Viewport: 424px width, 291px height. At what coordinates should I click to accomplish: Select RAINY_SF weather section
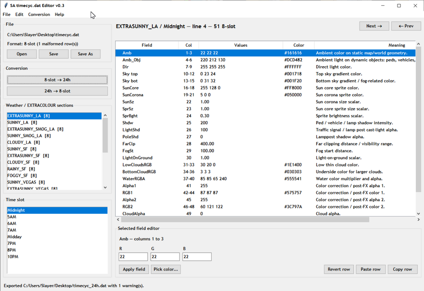point(54,169)
